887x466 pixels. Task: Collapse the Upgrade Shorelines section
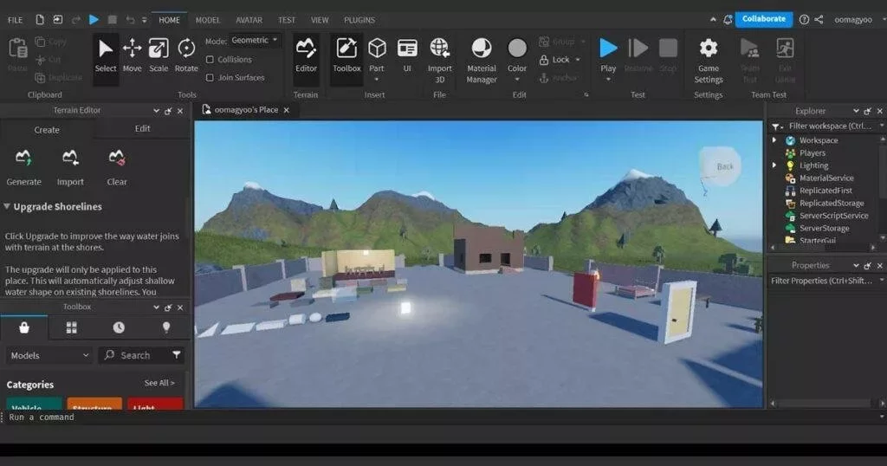7,206
